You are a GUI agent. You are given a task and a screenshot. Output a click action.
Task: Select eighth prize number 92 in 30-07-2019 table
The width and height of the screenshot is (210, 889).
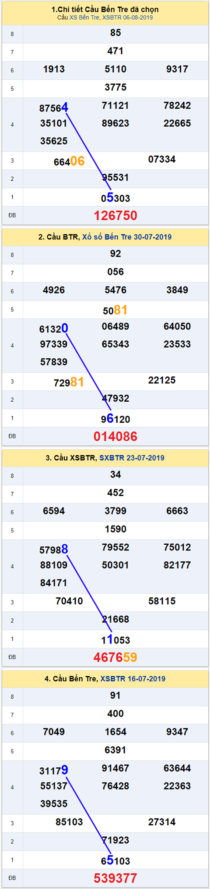tap(115, 254)
